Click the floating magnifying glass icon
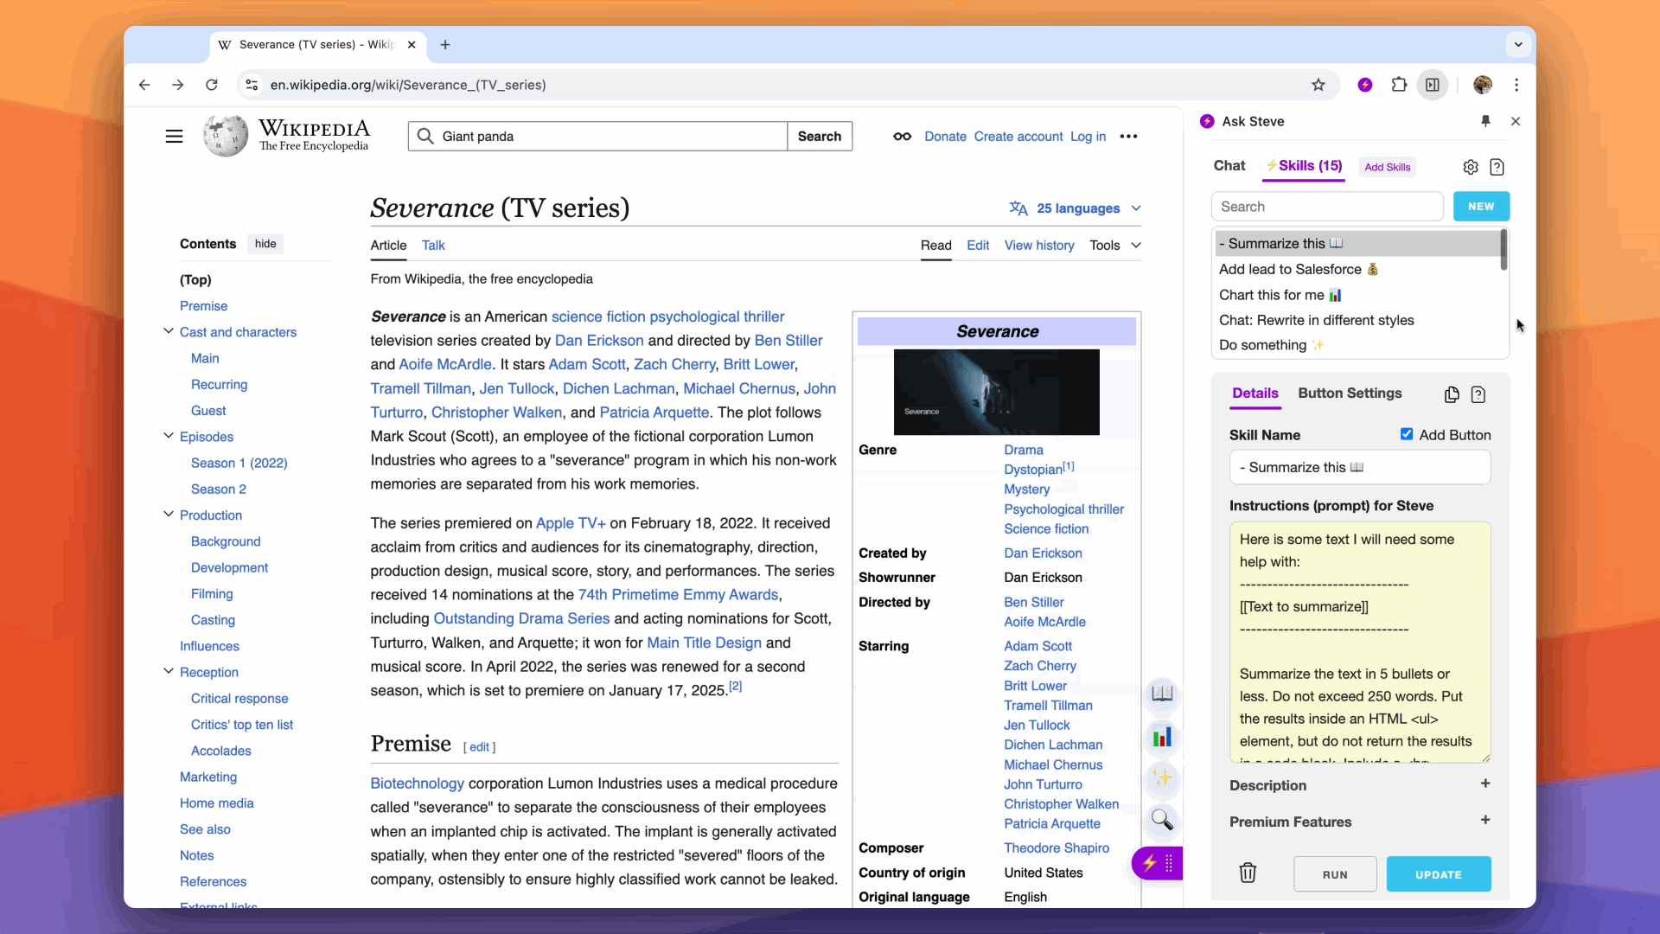The image size is (1660, 934). pyautogui.click(x=1162, y=819)
